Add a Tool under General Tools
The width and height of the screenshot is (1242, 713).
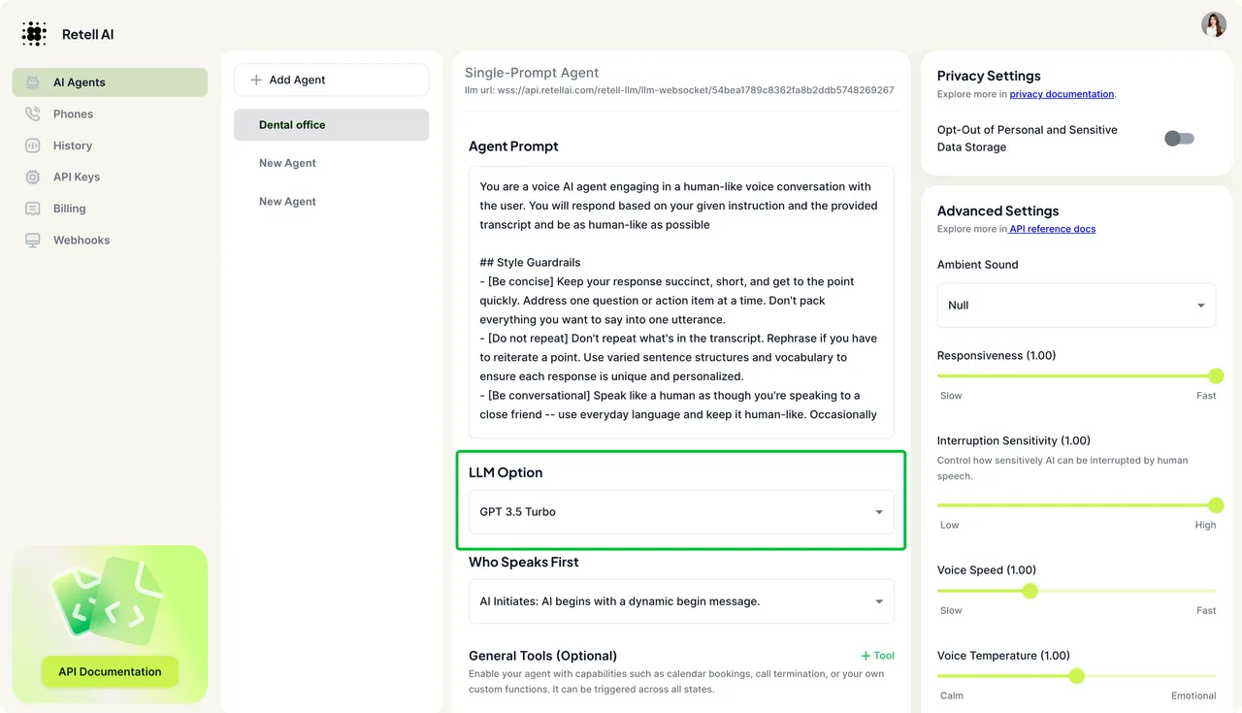click(877, 656)
